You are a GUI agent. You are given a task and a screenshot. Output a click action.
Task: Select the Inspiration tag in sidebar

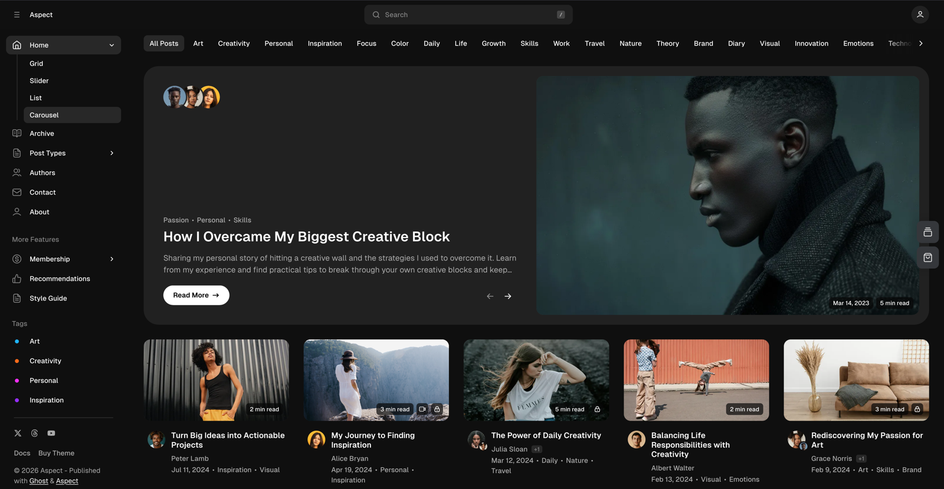click(47, 400)
